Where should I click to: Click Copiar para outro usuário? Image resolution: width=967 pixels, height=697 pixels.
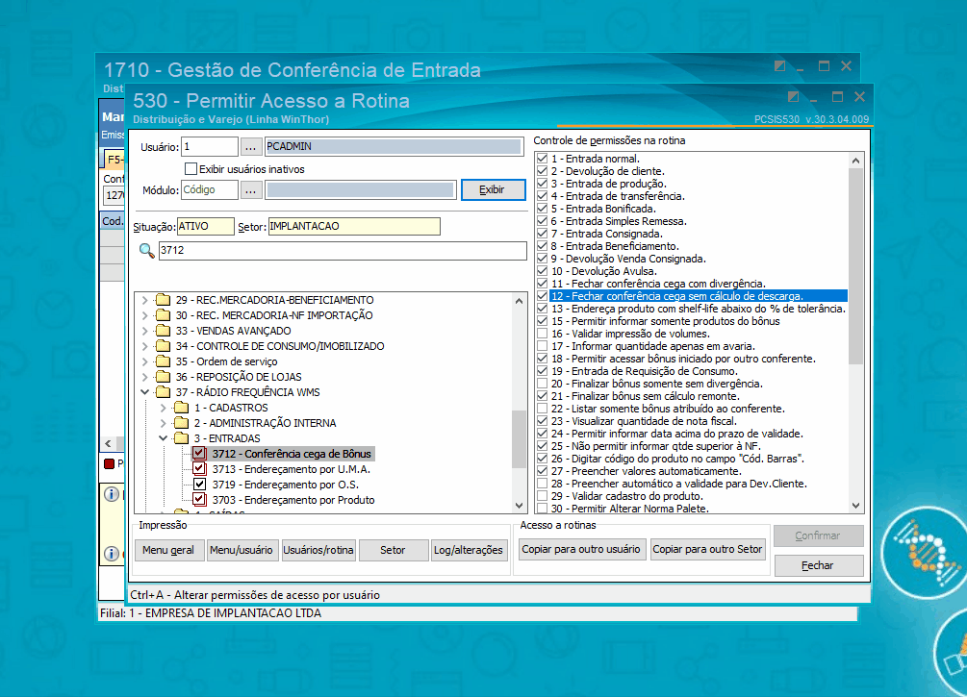coord(581,549)
